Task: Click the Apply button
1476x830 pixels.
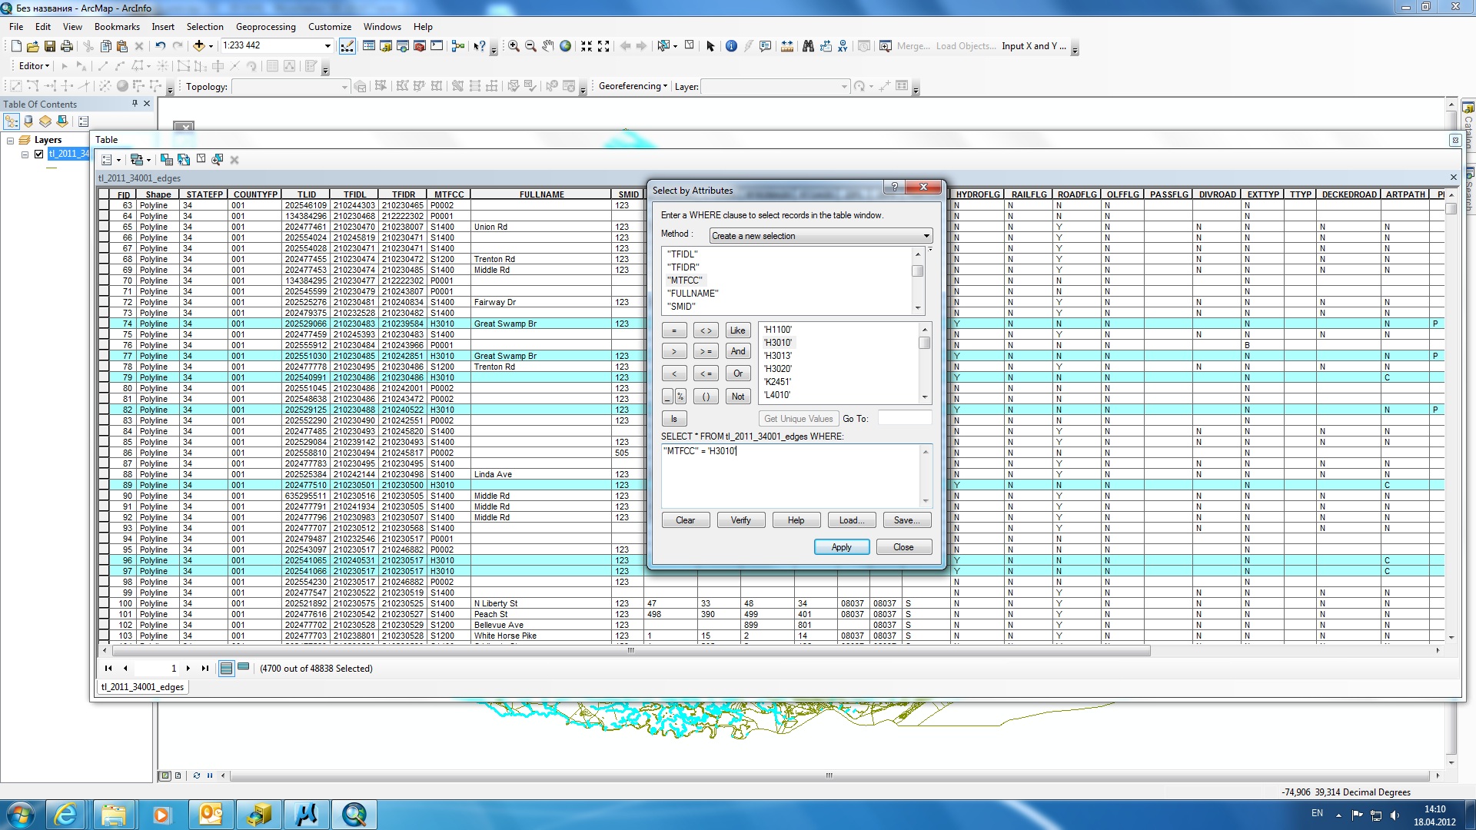Action: click(841, 547)
